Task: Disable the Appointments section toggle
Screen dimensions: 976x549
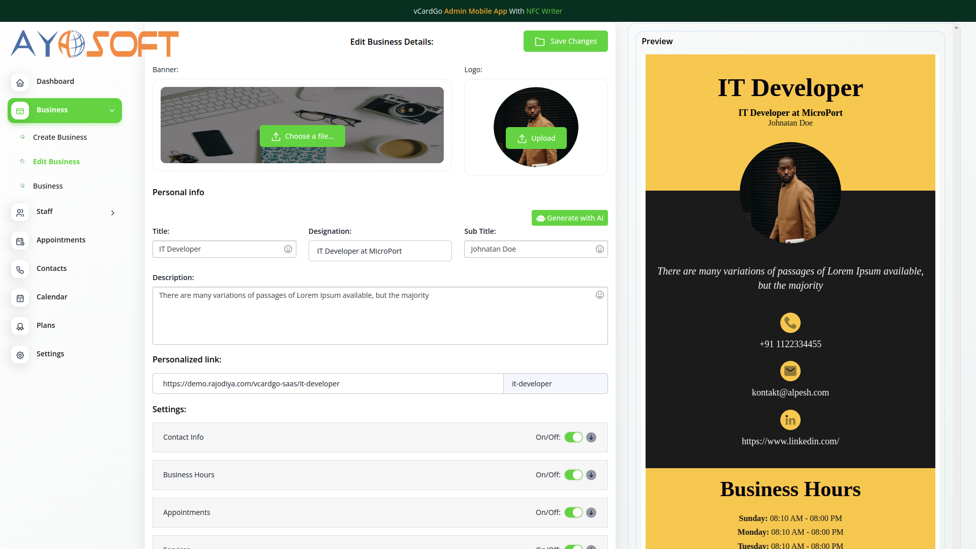Action: (x=573, y=512)
